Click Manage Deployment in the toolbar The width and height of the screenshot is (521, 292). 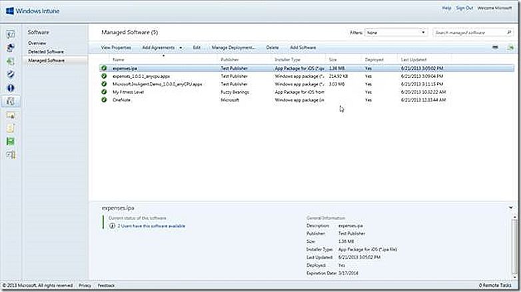233,47
